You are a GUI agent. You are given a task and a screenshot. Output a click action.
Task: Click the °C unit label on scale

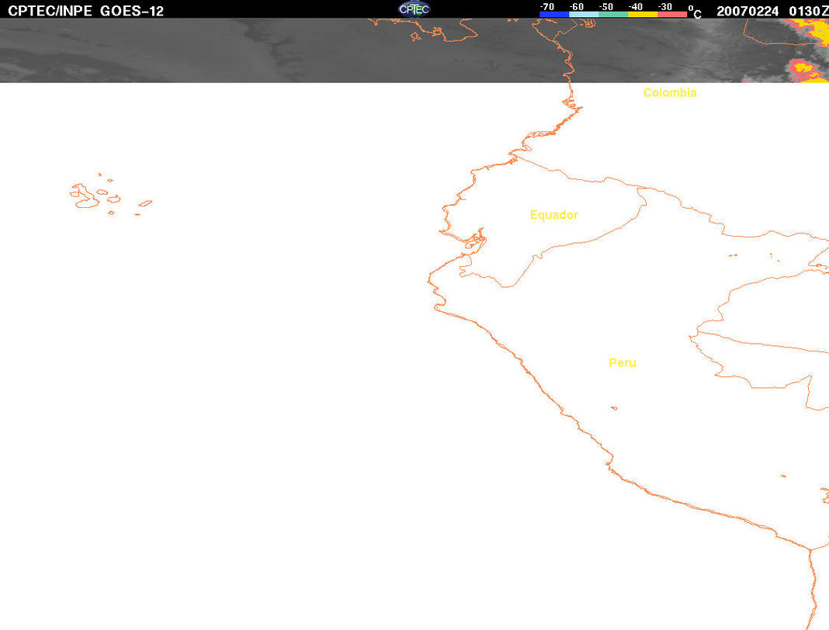tap(695, 12)
